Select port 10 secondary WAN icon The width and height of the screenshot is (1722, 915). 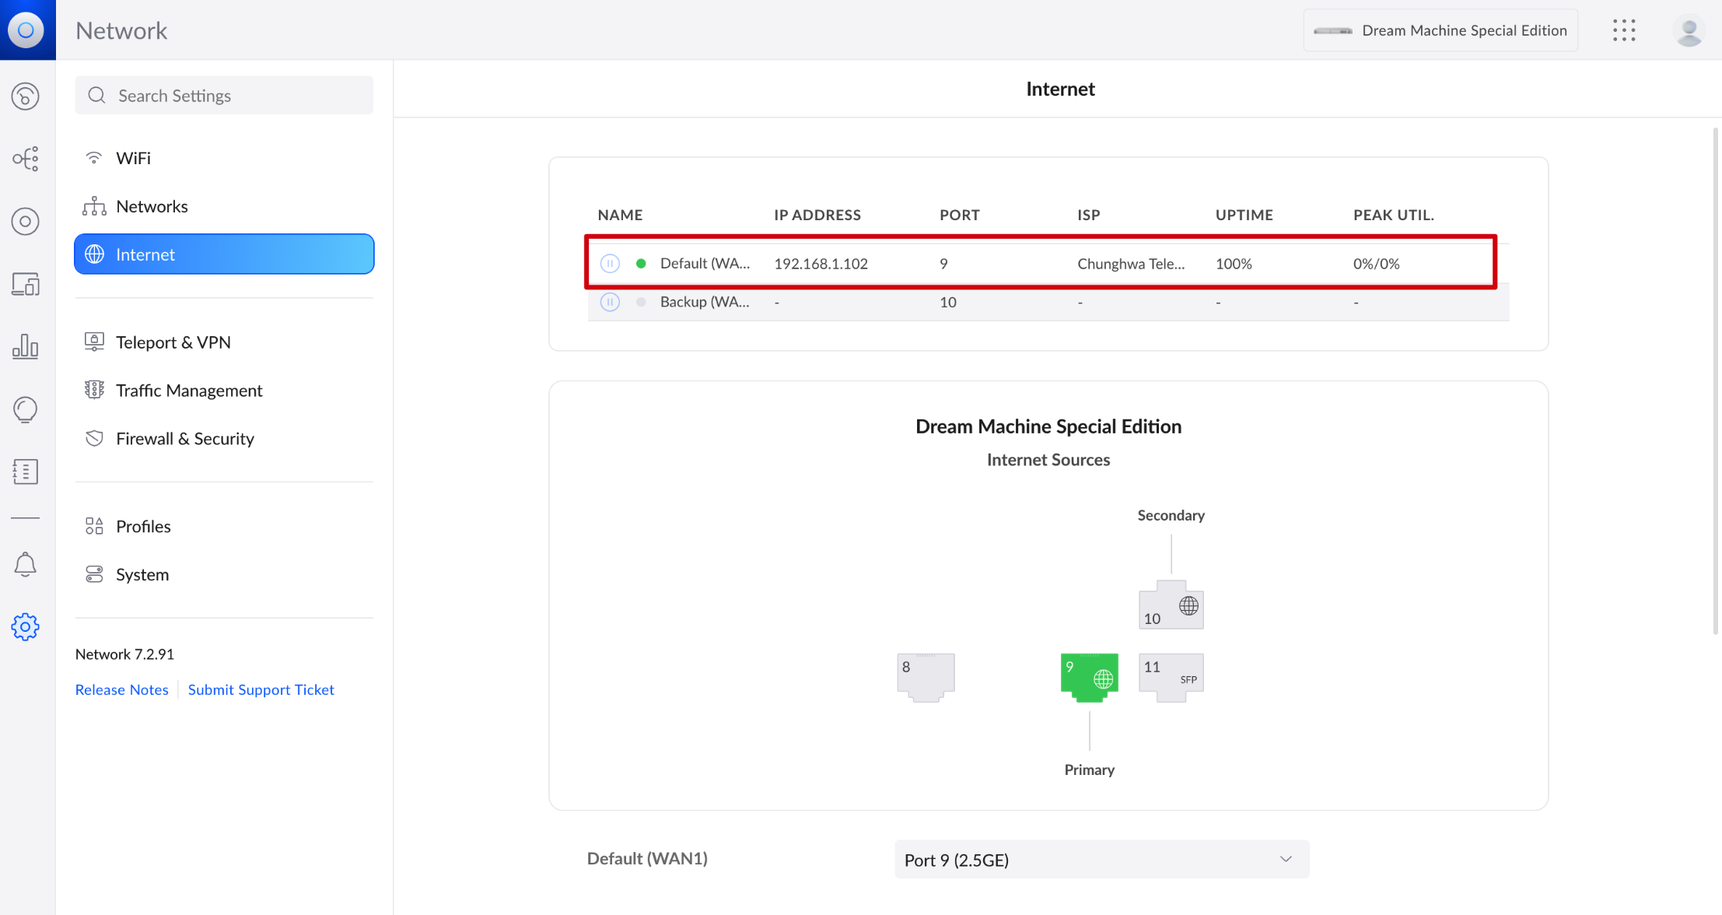[1171, 606]
